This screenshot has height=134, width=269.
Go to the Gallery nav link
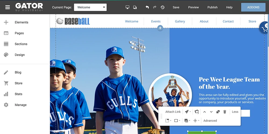click(180, 21)
